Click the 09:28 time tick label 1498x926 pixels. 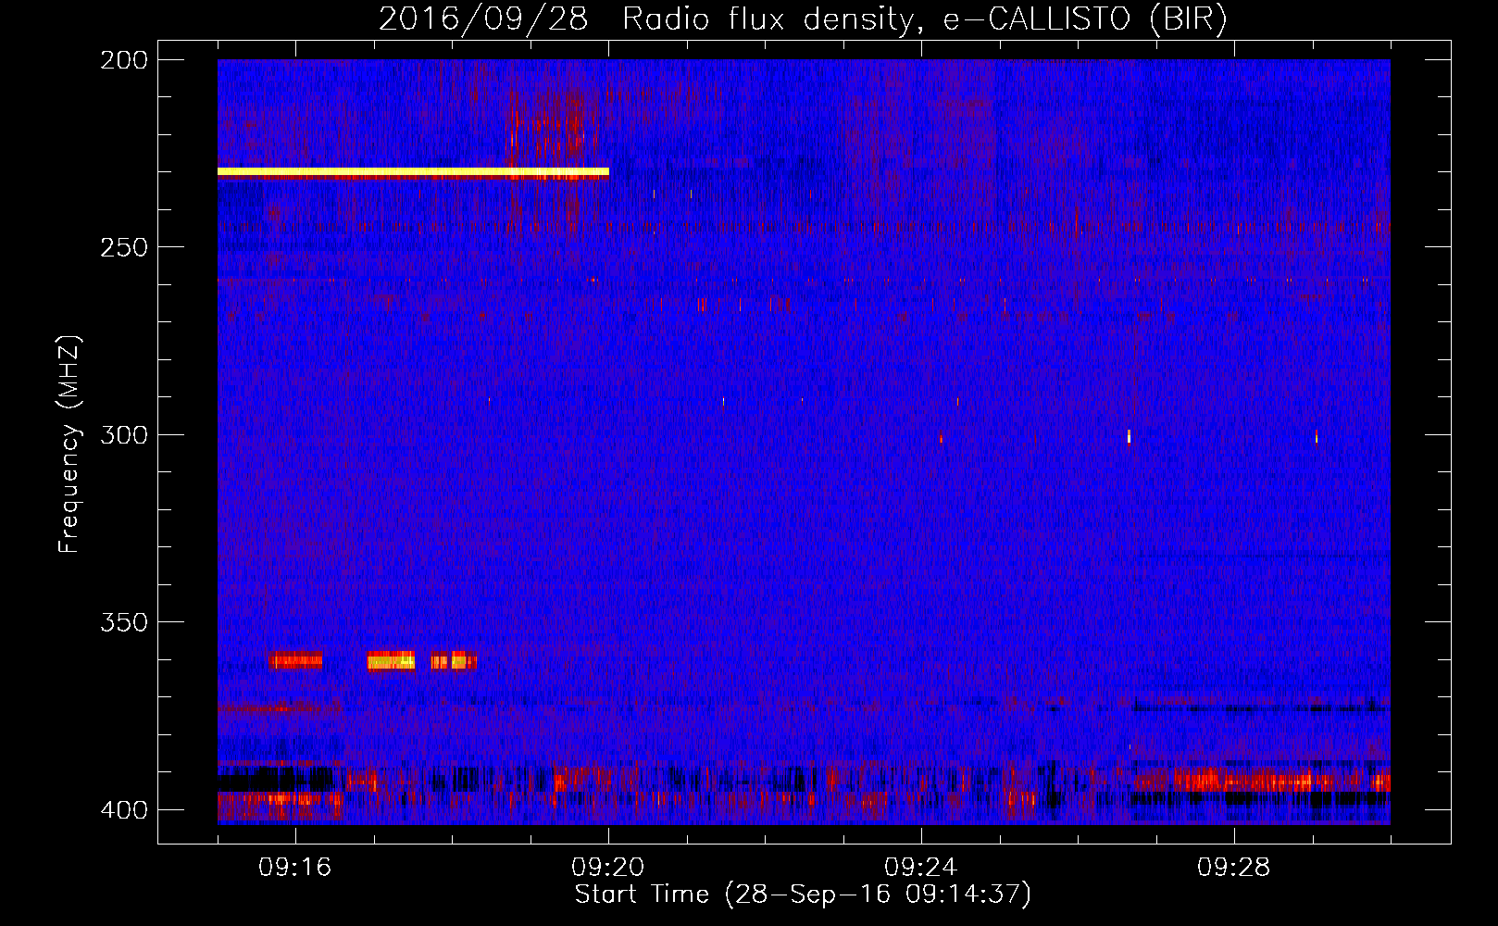1234,868
